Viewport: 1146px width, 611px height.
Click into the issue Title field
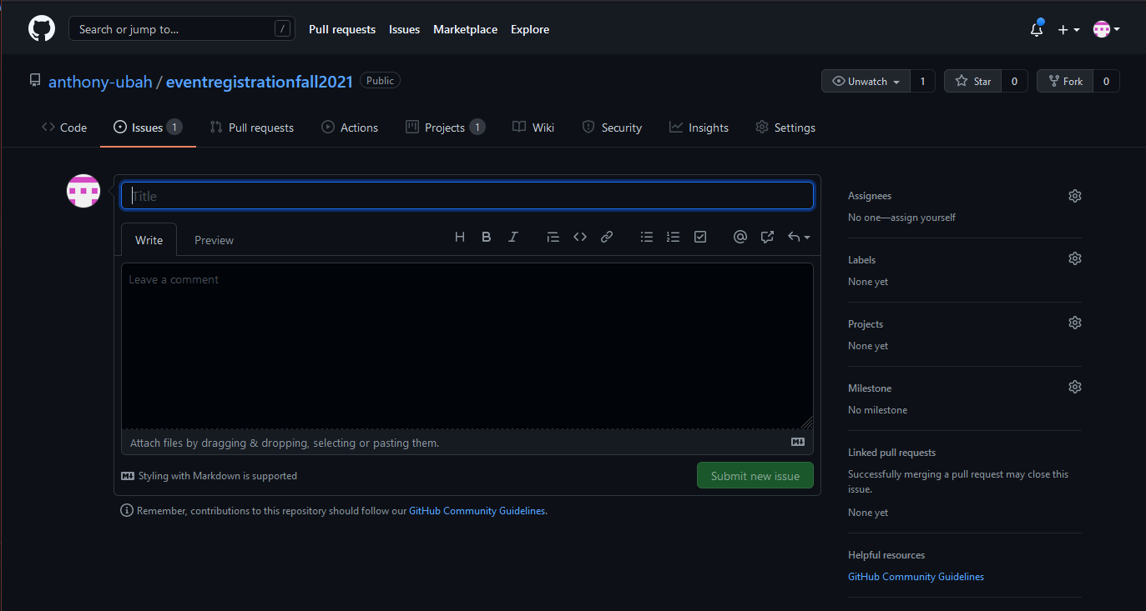tap(467, 196)
